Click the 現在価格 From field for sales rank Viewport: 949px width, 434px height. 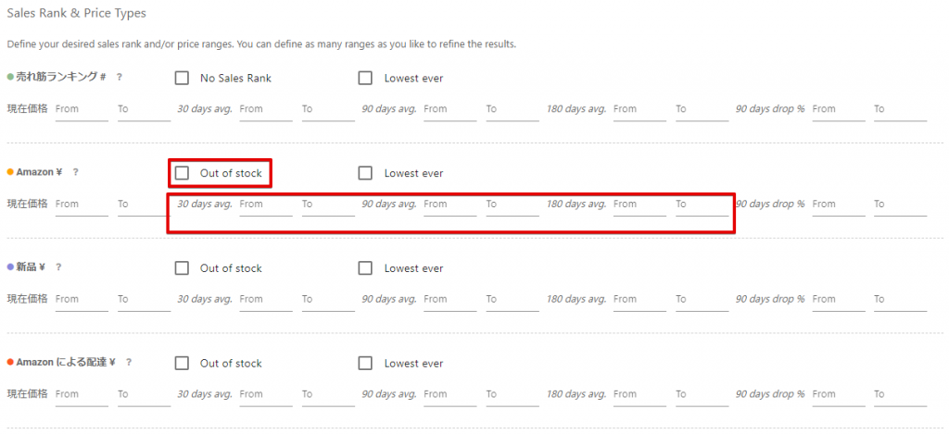[81, 109]
